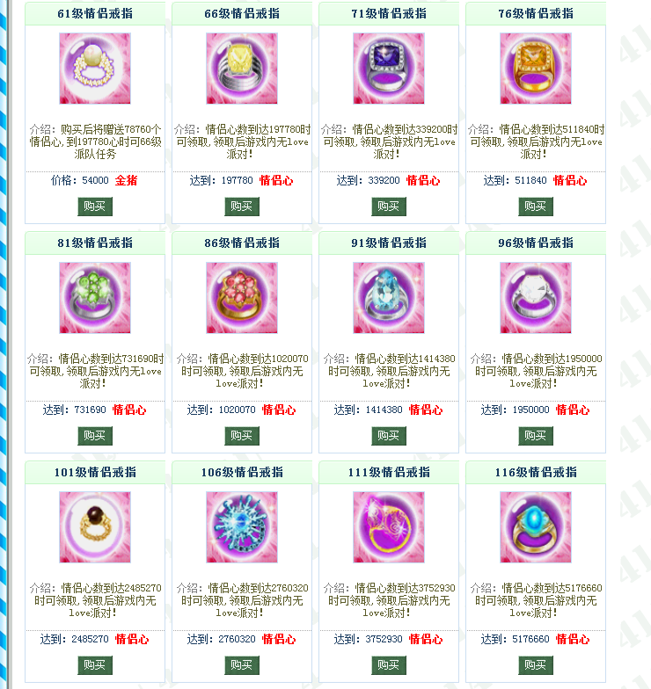Select the 86级 red flower ring image
651x689 pixels.
(x=242, y=298)
